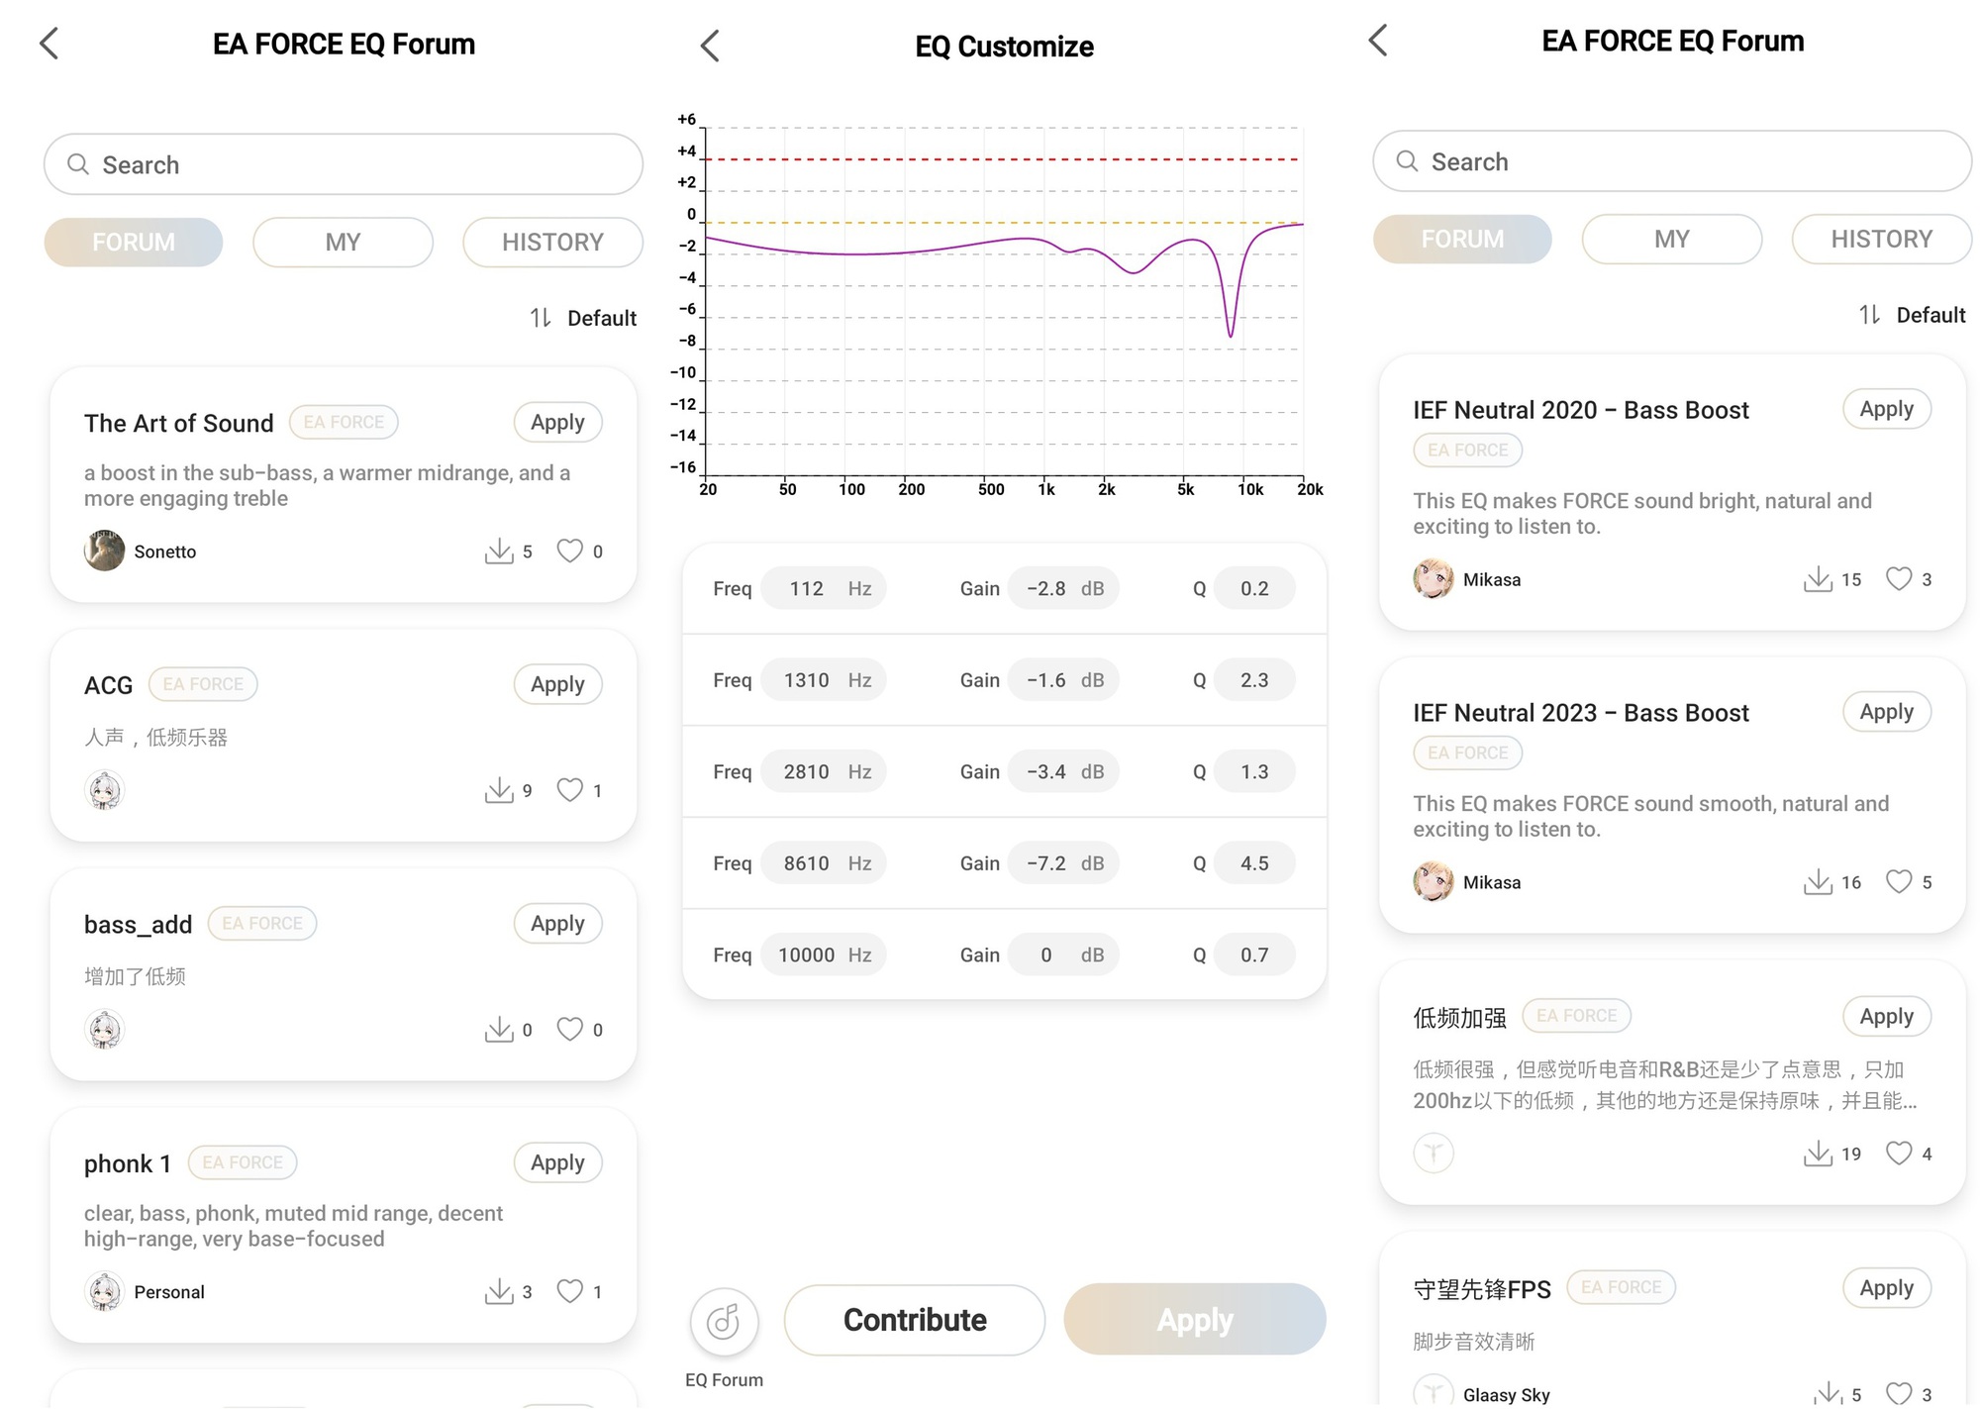Image resolution: width=1980 pixels, height=1409 pixels.
Task: Like the bass_add preset
Action: [570, 1030]
